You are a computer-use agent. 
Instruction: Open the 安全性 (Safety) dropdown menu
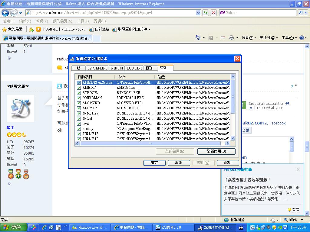click(x=269, y=38)
